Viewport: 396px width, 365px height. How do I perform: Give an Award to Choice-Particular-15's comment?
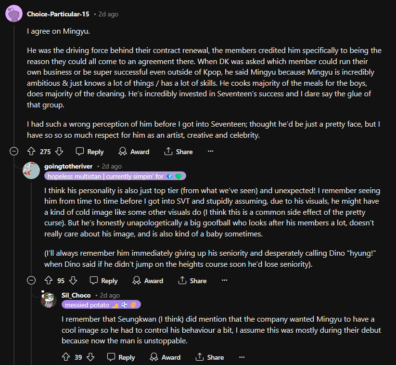point(134,152)
